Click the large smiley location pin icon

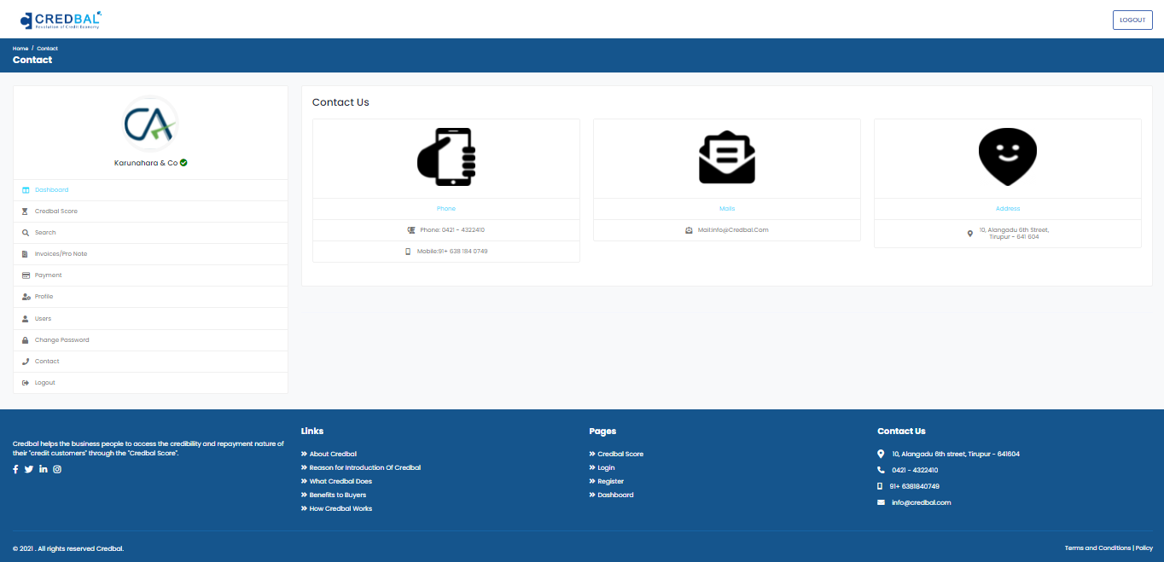[1008, 157]
